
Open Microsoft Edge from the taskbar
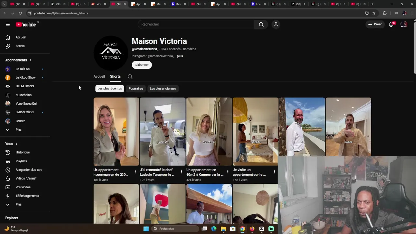[x=214, y=229]
